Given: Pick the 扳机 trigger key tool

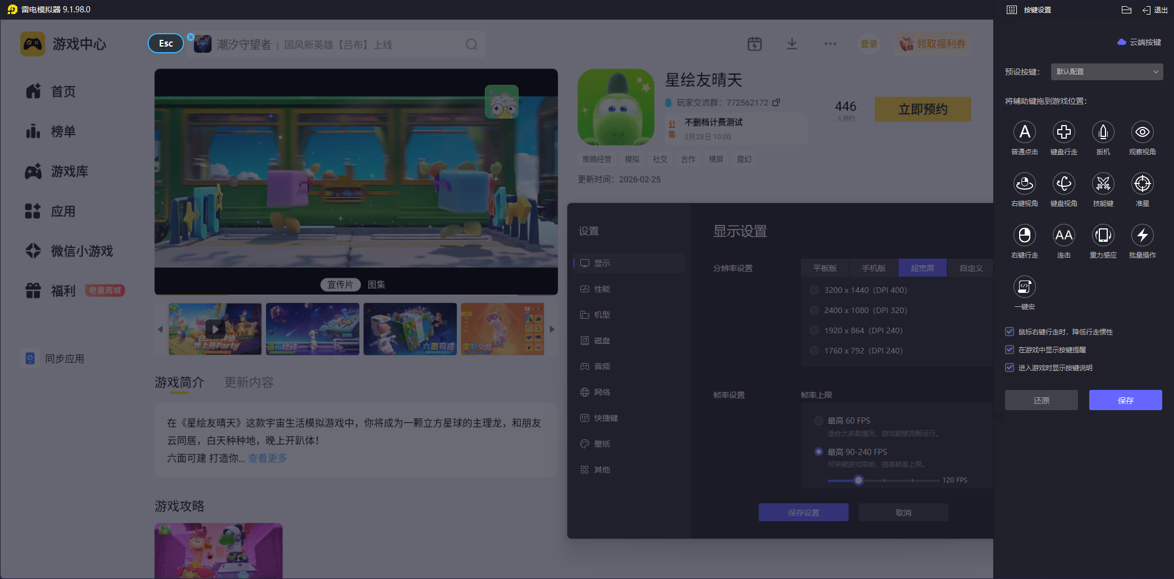Looking at the screenshot, I should pos(1103,132).
